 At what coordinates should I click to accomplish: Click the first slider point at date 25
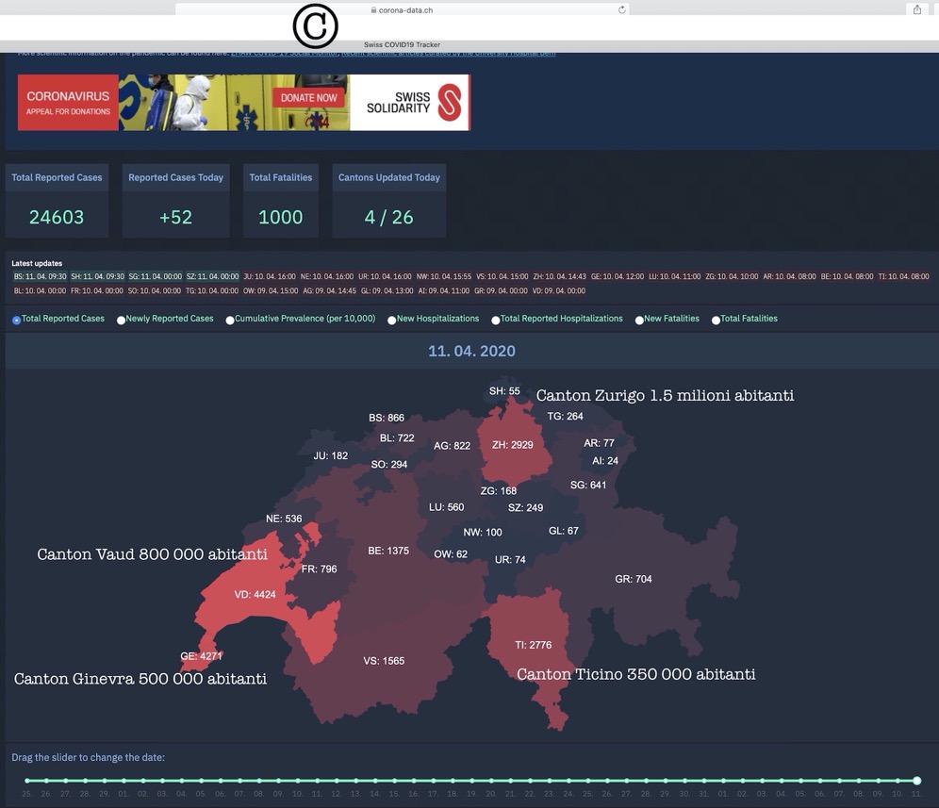26,781
